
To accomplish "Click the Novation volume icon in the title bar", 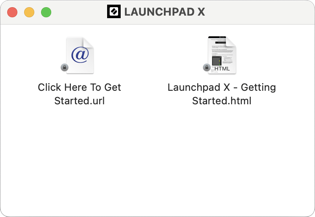I will pyautogui.click(x=114, y=11).
